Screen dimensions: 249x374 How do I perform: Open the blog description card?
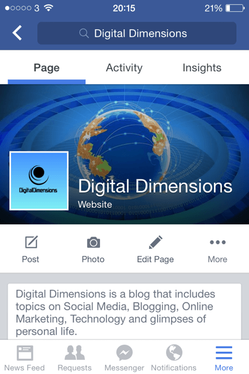[124, 311]
